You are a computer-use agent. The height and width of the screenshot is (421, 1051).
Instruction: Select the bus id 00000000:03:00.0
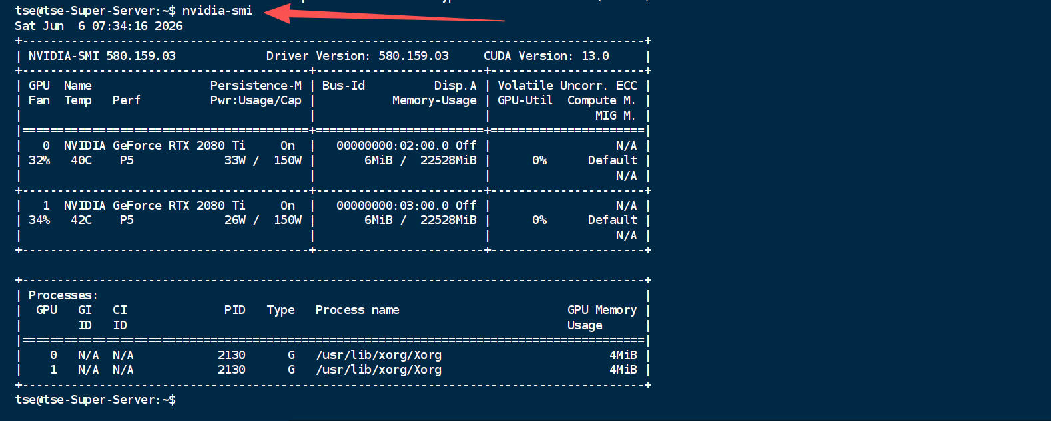pyautogui.click(x=392, y=206)
